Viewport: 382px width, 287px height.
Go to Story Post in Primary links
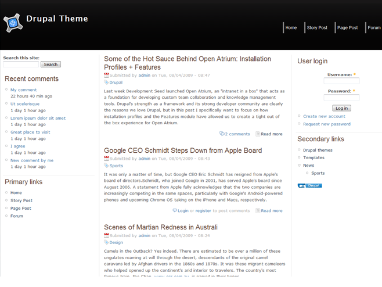(x=21, y=200)
